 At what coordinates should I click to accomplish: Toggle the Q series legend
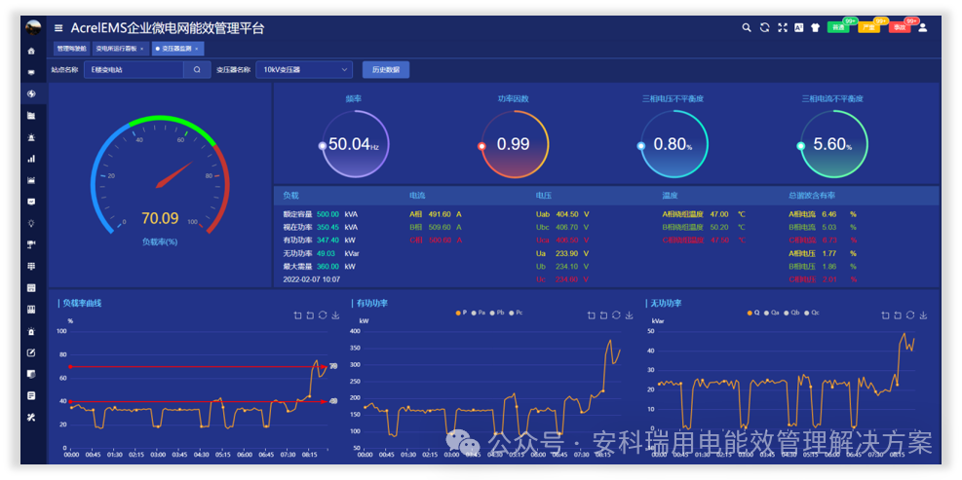(x=755, y=313)
